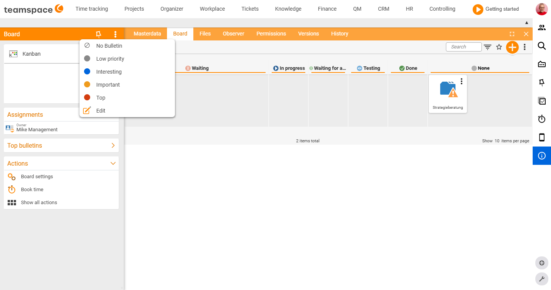Click the round plus button at bottom right

click(541, 263)
